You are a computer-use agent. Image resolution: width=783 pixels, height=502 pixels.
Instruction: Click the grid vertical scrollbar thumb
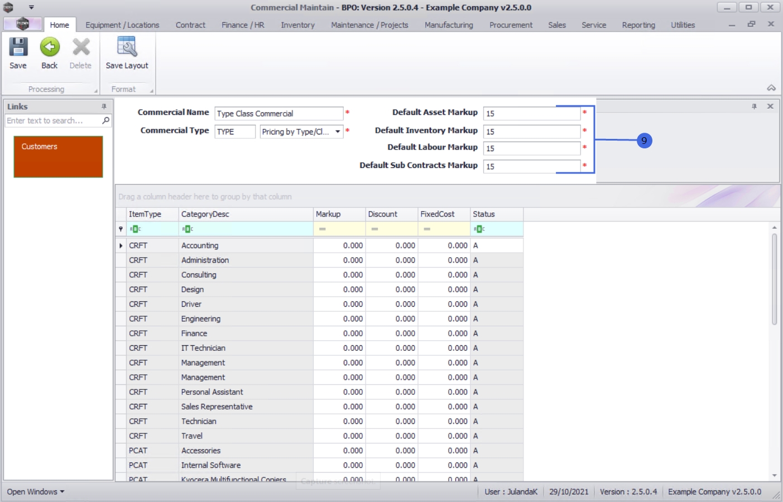tap(774, 279)
